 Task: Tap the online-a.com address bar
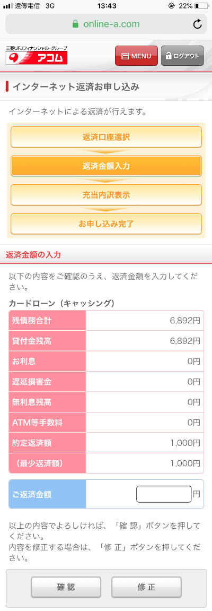pyautogui.click(x=106, y=24)
